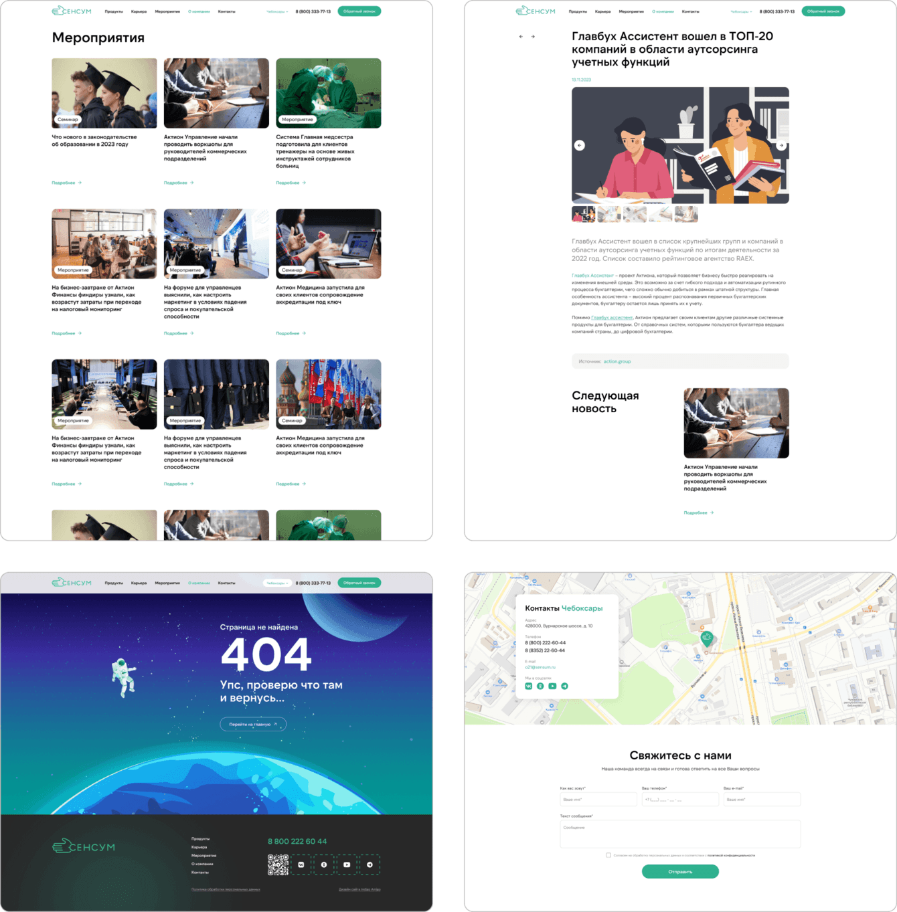Select the first thumbnail under the article carousel
Image resolution: width=897 pixels, height=912 pixels.
(x=583, y=214)
